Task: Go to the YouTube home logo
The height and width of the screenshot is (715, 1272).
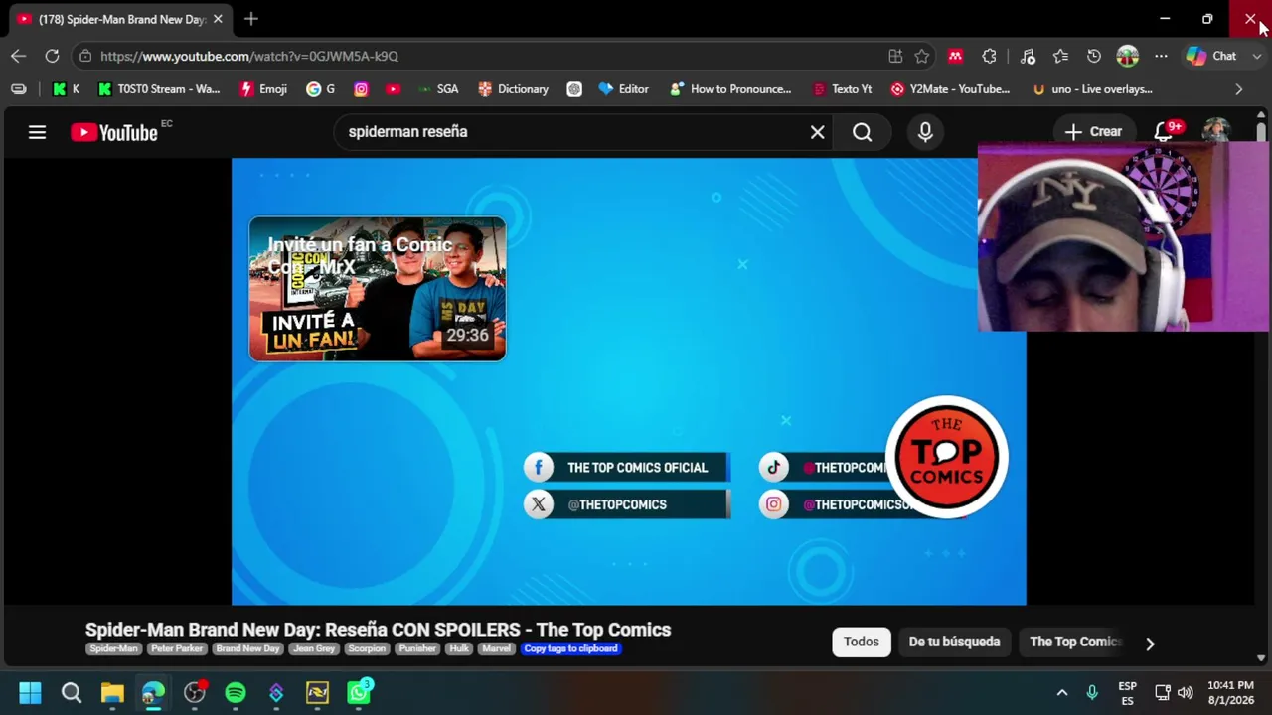Action: coord(114,132)
